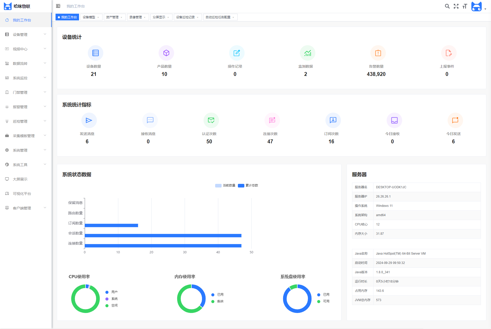Image resolution: width=491 pixels, height=329 pixels.
Task: Click the 订阅次数 subscription icon
Action: (x=333, y=120)
